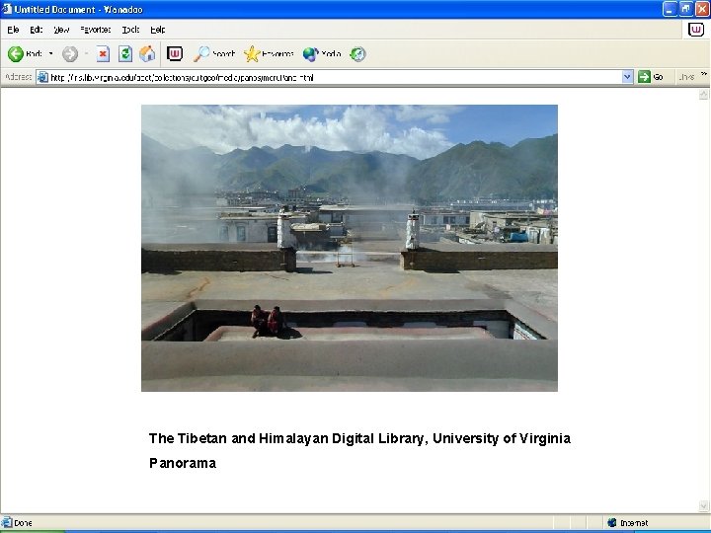Click the scrollbar up arrow

703,95
